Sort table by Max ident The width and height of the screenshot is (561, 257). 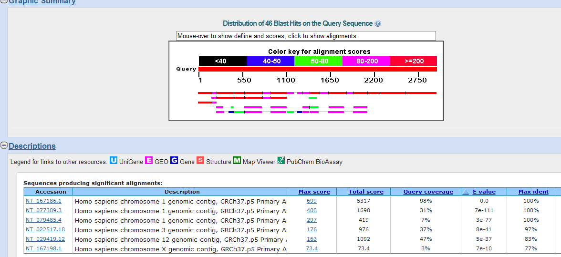[533, 192]
